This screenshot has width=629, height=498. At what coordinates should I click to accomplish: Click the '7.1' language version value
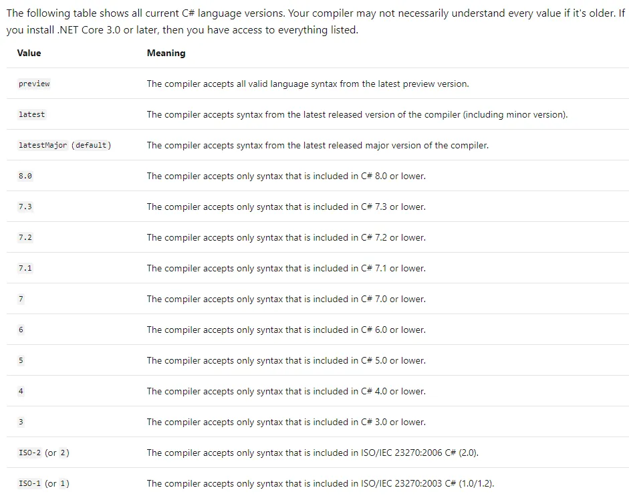(25, 268)
